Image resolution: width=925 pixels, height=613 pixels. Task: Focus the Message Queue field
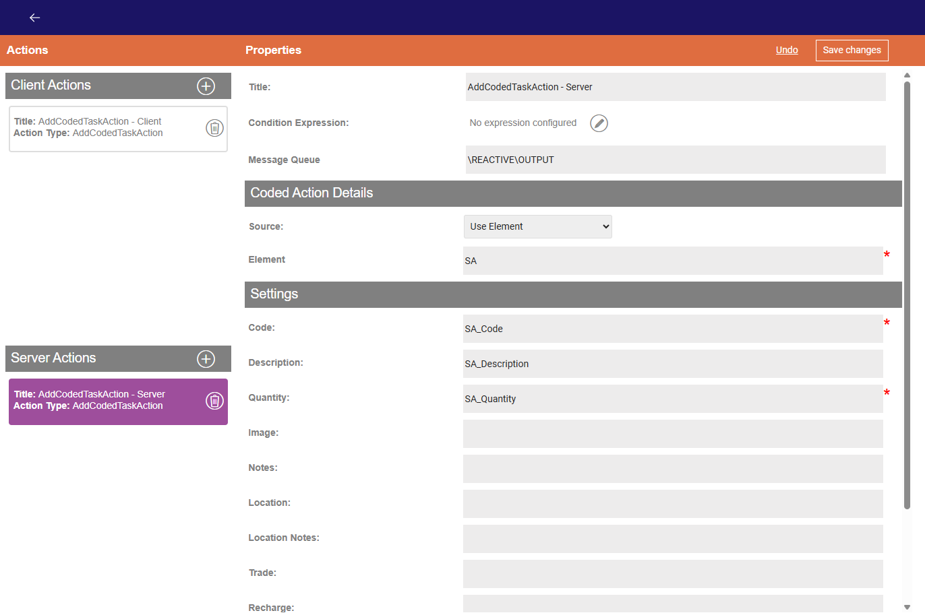(x=675, y=160)
